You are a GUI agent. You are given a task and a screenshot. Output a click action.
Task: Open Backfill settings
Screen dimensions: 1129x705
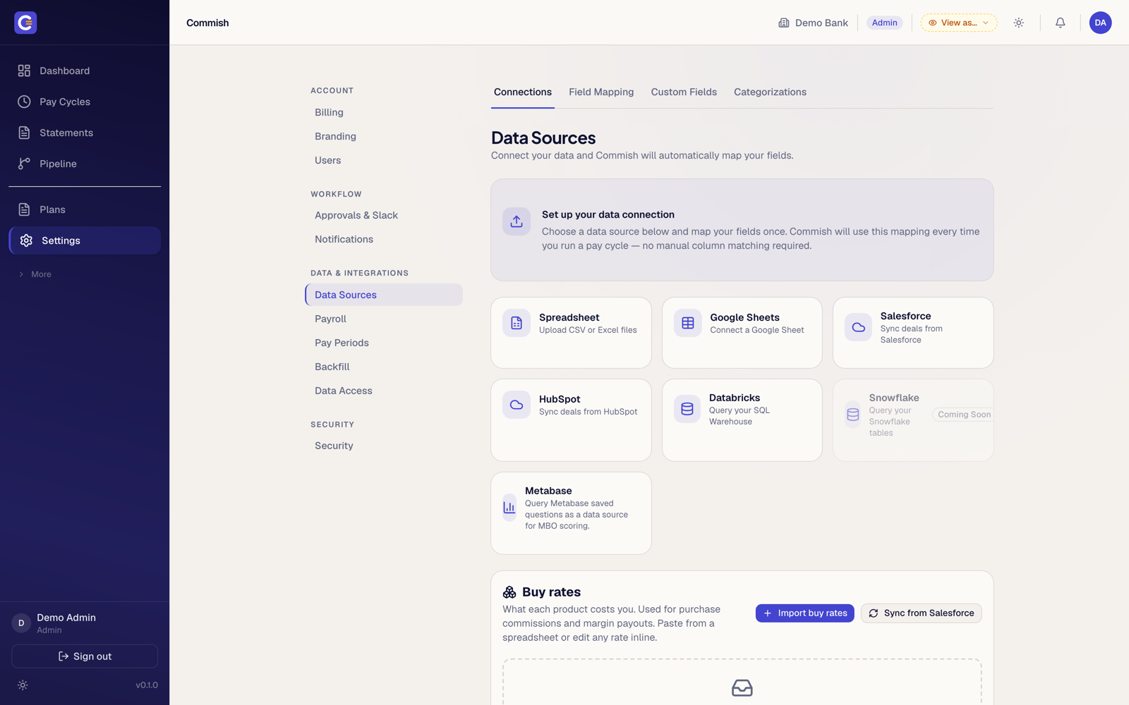click(x=384, y=367)
